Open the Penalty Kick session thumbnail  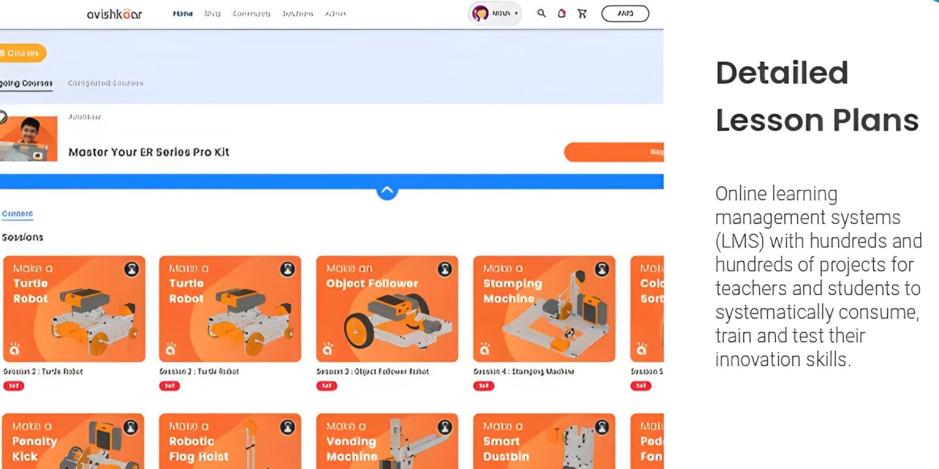73,441
